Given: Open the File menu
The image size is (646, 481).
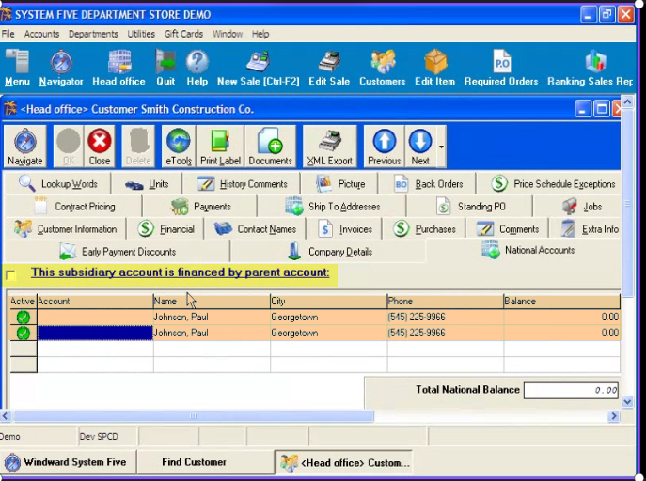Looking at the screenshot, I should (x=8, y=34).
